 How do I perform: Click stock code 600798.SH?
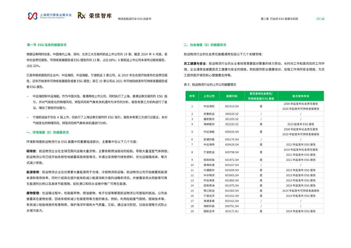232,152
